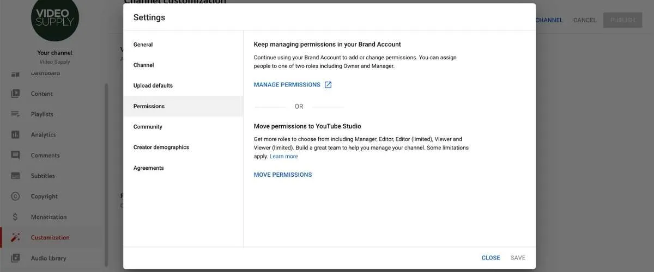Image resolution: width=654 pixels, height=272 pixels.
Task: Open the Learn more link
Action: (x=284, y=157)
